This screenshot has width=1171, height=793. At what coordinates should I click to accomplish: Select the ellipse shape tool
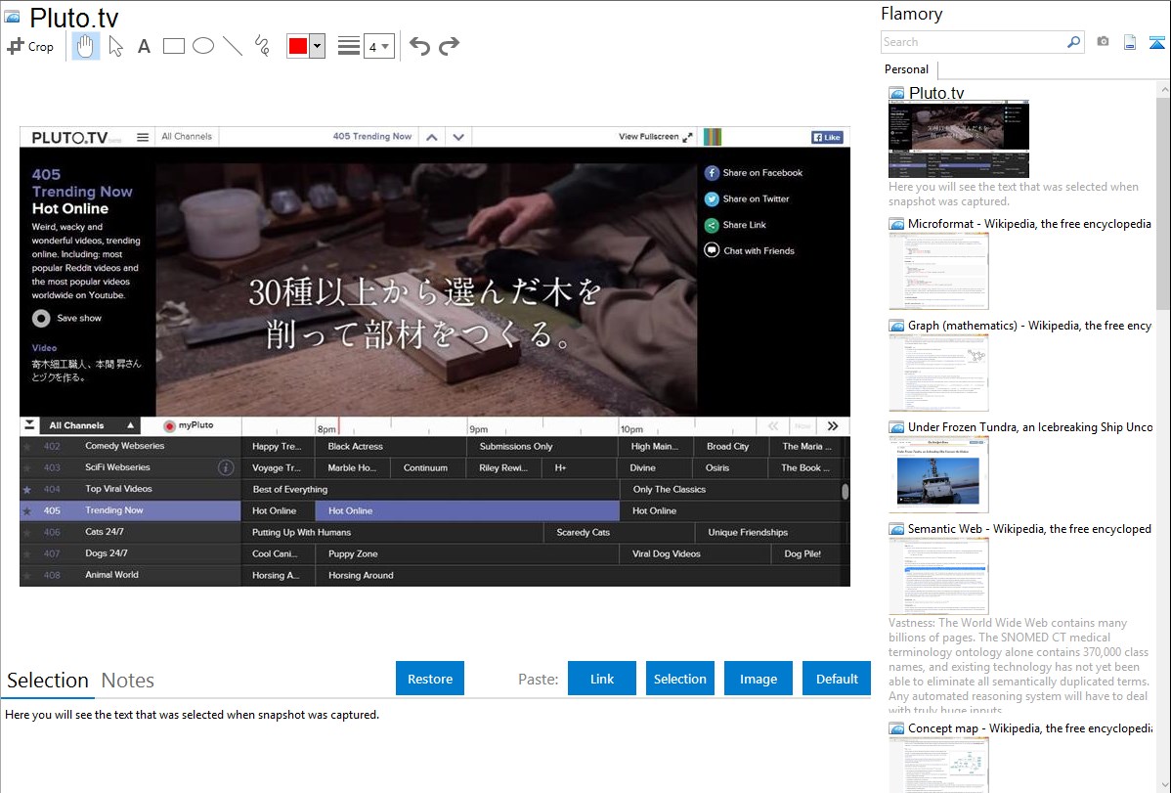tap(203, 46)
